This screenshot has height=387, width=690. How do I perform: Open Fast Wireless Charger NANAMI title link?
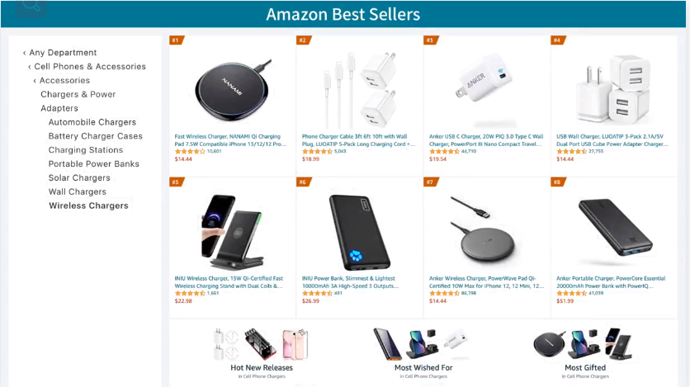pyautogui.click(x=230, y=140)
